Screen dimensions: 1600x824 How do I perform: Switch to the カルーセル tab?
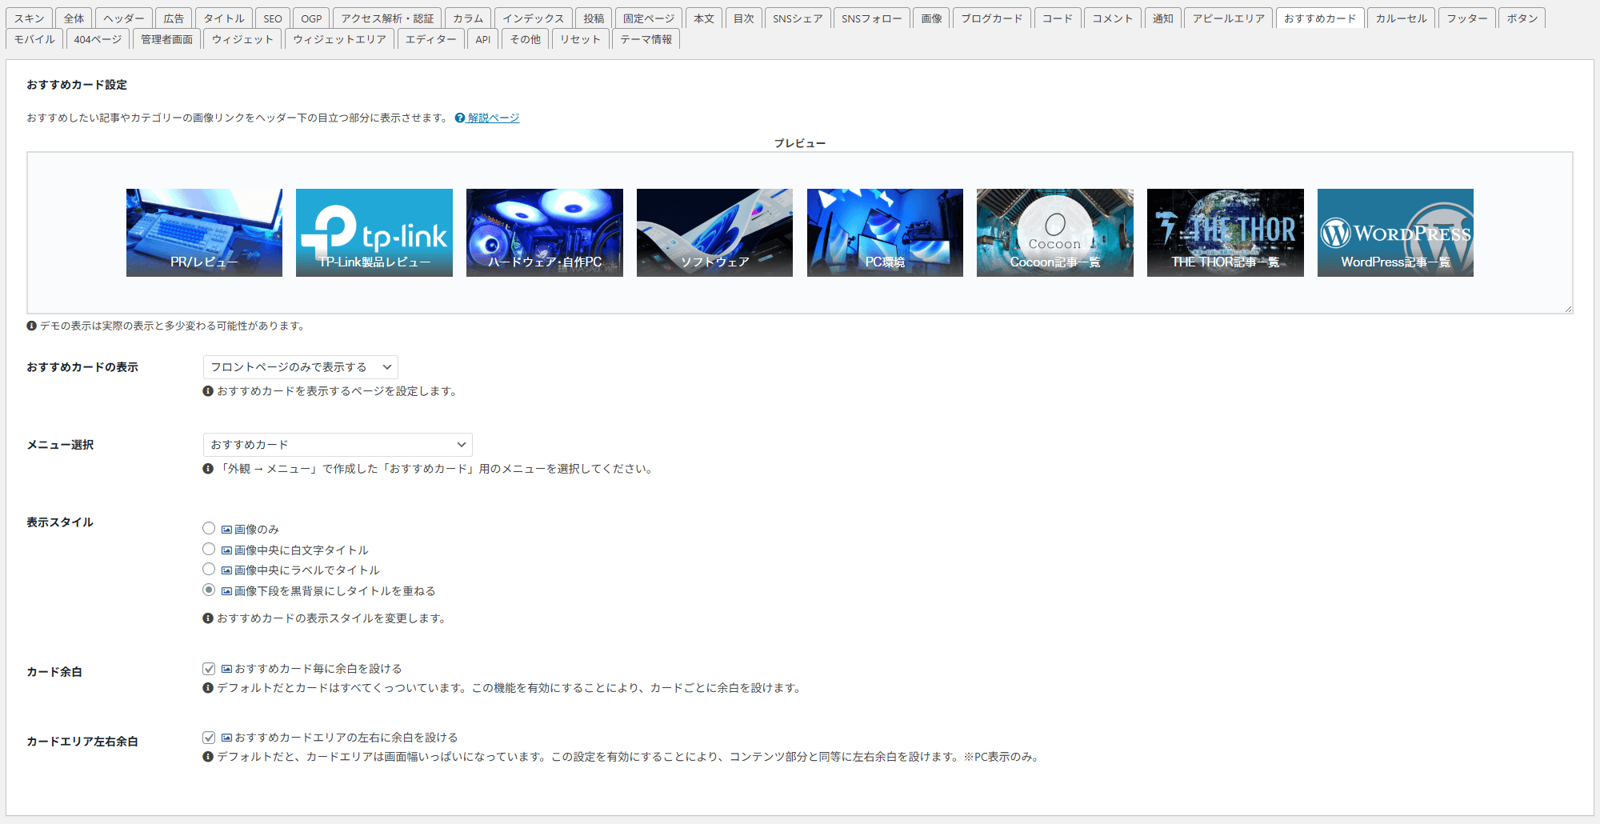pyautogui.click(x=1401, y=18)
